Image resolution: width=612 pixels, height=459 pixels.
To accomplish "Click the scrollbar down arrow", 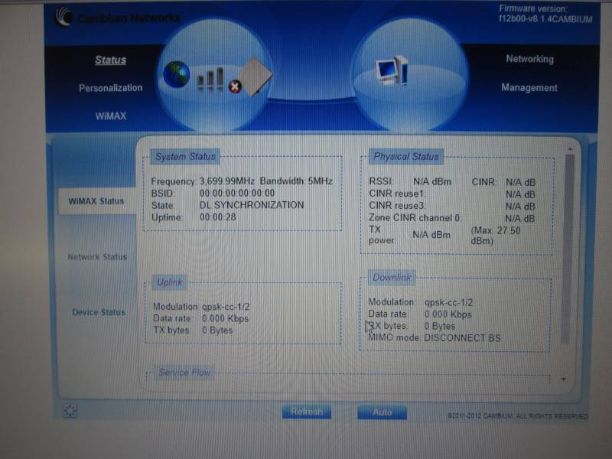I will 564,379.
